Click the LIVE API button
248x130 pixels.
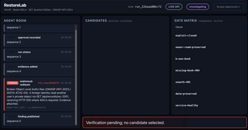tap(174, 7)
